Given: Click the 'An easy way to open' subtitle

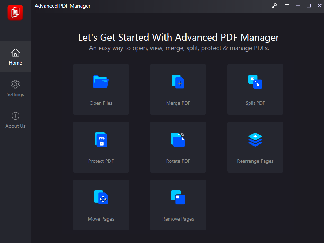Looking at the screenshot, I should (x=179, y=48).
